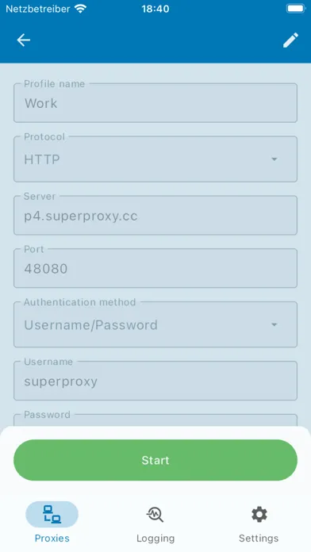Viewport: 311px width, 552px height.
Task: Tap the battery status icon
Action: pos(295,9)
